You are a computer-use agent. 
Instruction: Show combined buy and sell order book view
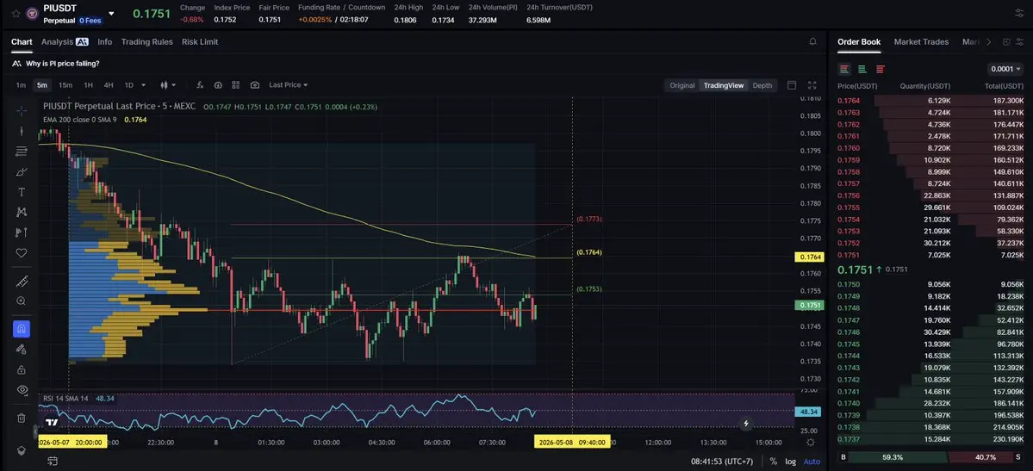(x=844, y=69)
